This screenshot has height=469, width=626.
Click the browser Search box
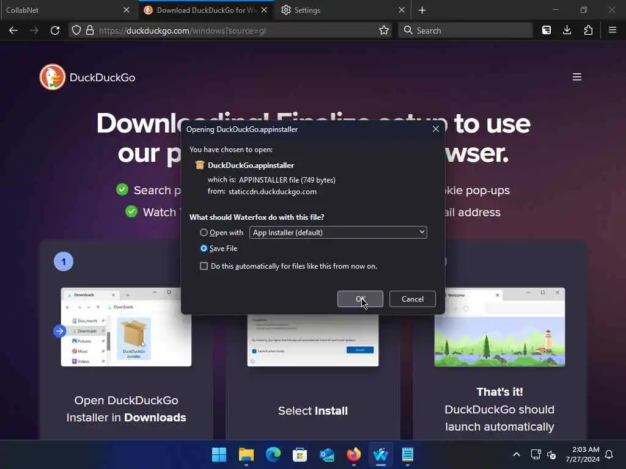click(465, 31)
